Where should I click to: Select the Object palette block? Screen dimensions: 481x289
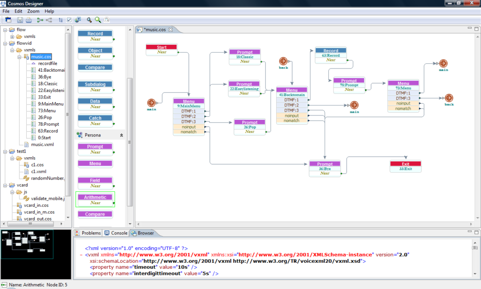tap(95, 53)
